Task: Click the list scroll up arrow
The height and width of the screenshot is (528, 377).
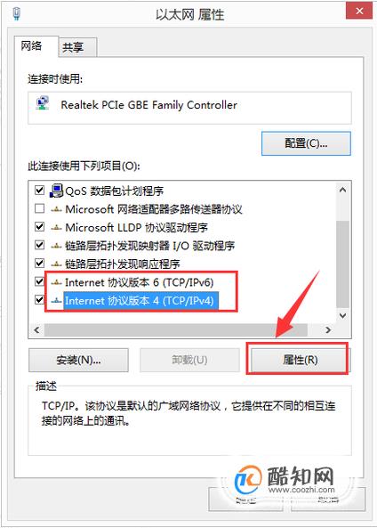Action: click(x=342, y=190)
